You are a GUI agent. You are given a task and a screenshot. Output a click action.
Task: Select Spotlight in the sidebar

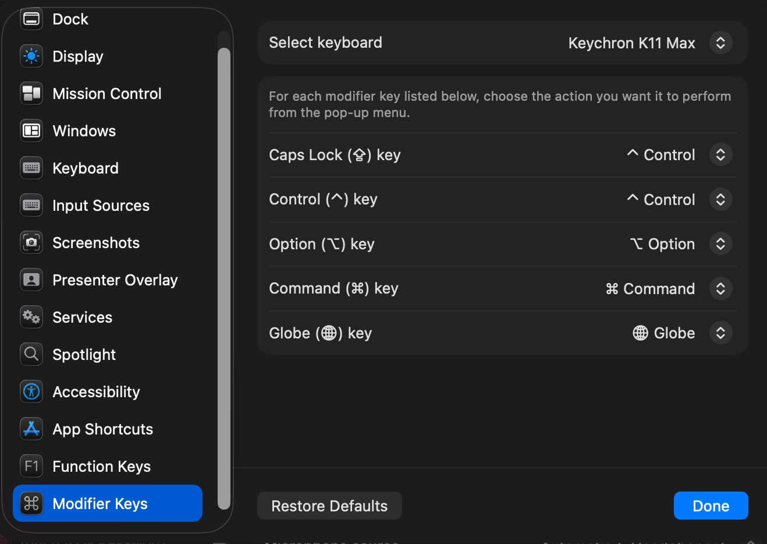point(108,355)
